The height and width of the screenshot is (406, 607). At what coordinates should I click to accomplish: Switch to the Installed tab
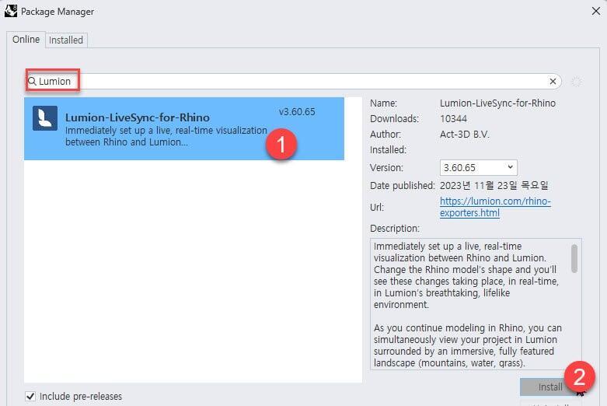pyautogui.click(x=66, y=40)
